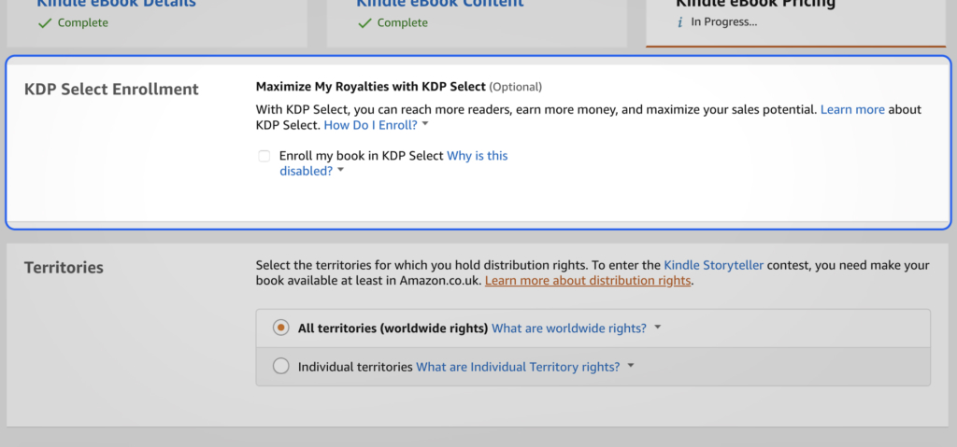Open the Kindle eBook Details tab

coord(117,5)
